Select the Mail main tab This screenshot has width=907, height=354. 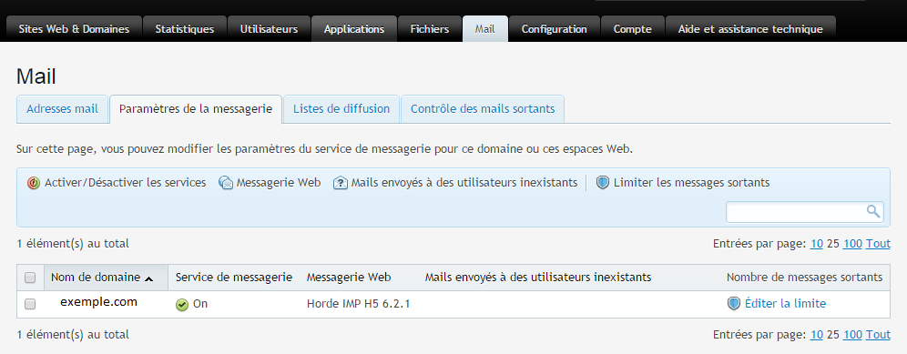(484, 29)
